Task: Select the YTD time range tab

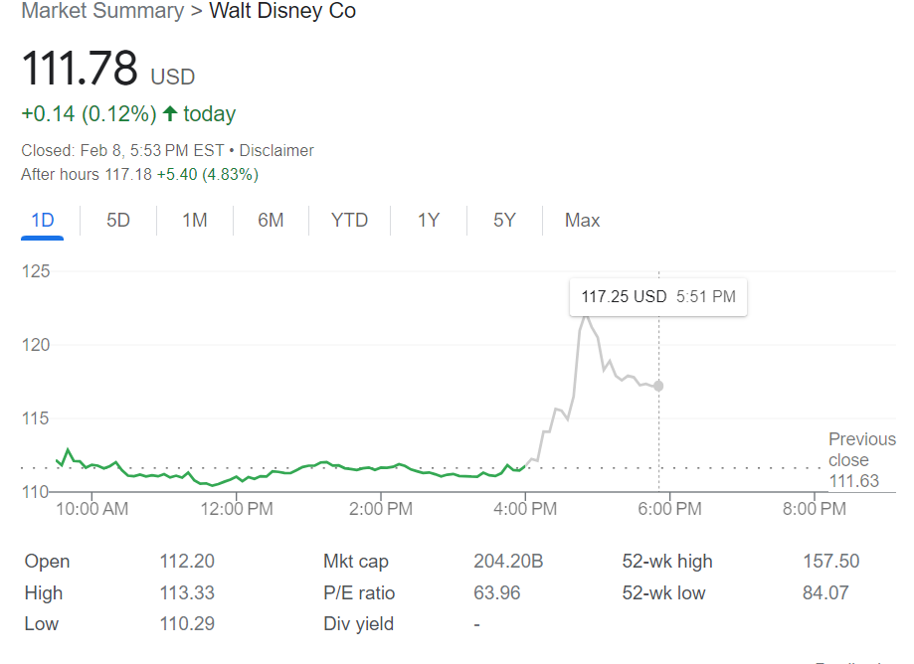Action: click(349, 221)
